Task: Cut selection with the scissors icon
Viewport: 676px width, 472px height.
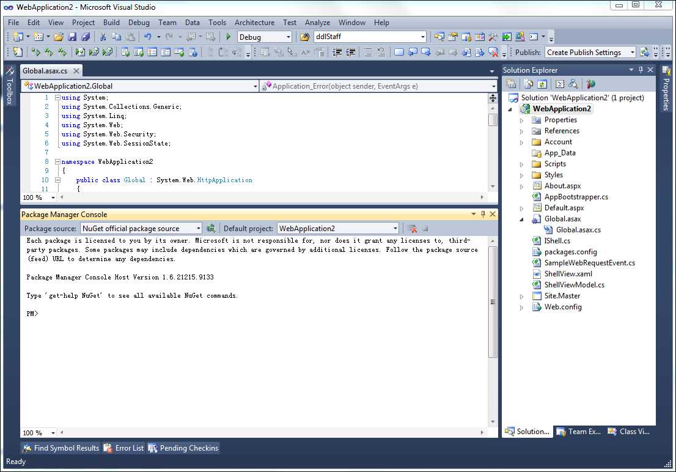Action: pyautogui.click(x=103, y=37)
